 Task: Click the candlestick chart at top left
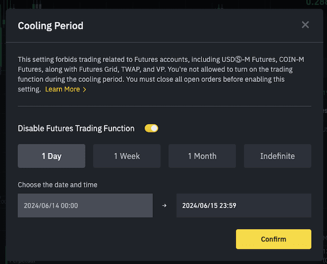35,4
